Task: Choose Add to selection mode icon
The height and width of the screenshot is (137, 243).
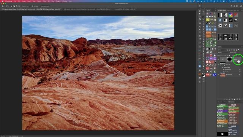Action: [14, 6]
